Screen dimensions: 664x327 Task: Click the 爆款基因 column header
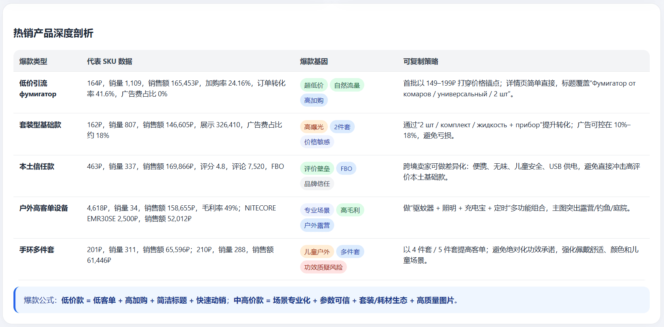click(x=314, y=61)
